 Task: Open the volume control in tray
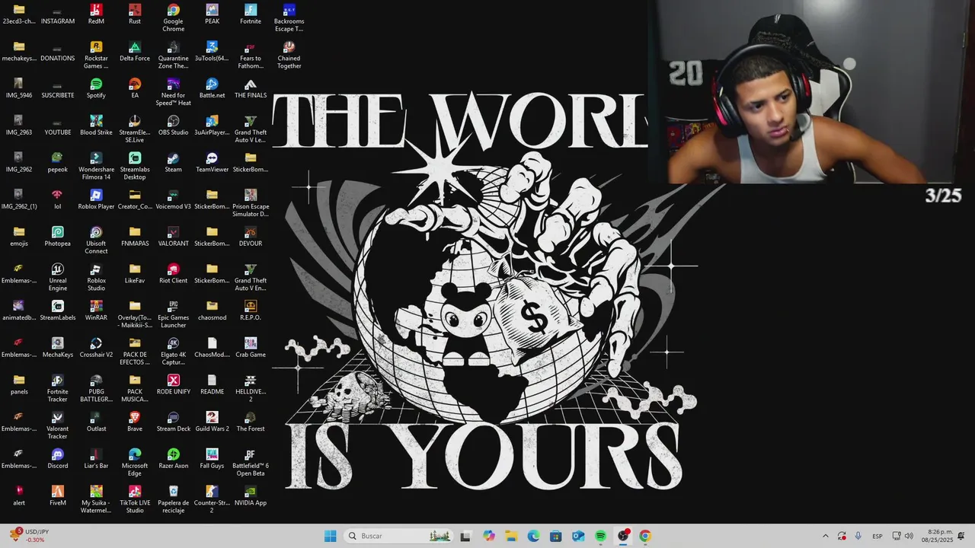[909, 536]
